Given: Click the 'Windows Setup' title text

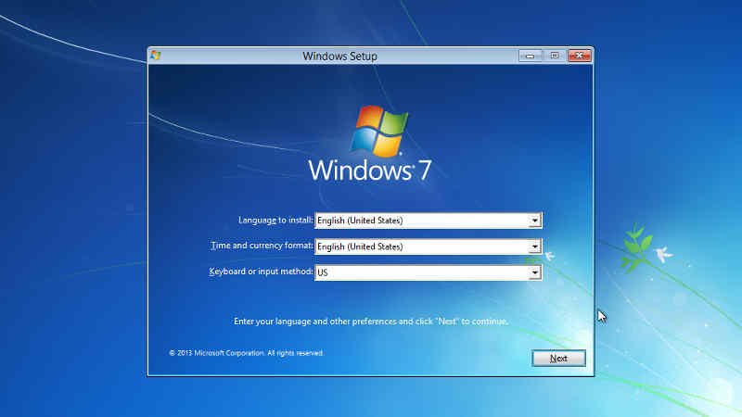Looking at the screenshot, I should click(x=339, y=56).
